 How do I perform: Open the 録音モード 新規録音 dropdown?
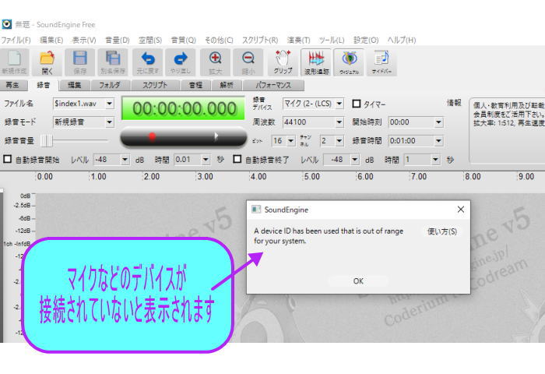pyautogui.click(x=110, y=122)
